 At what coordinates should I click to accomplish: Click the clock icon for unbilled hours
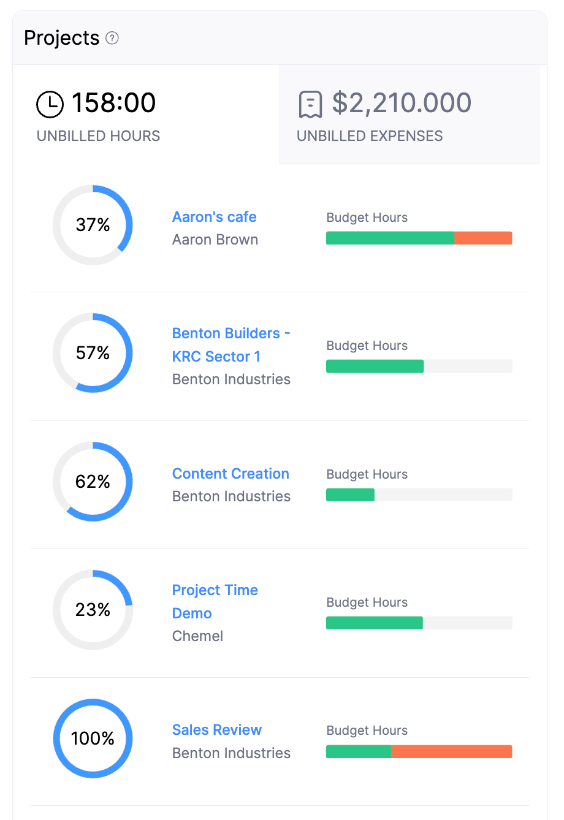coord(50,104)
